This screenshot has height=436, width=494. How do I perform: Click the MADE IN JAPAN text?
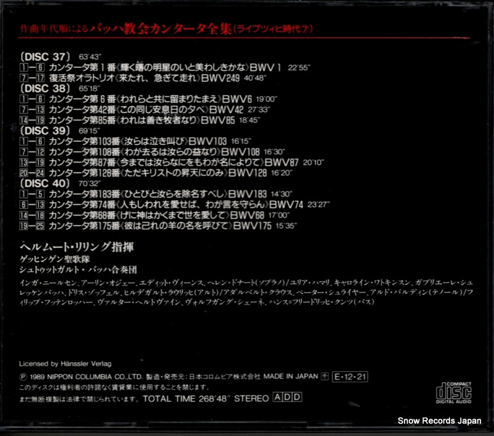290,376
